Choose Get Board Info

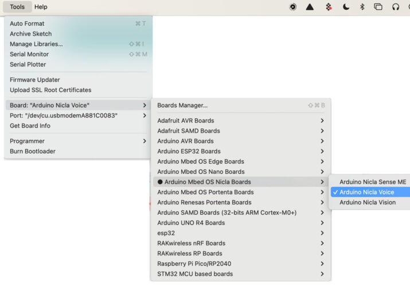[30, 126]
